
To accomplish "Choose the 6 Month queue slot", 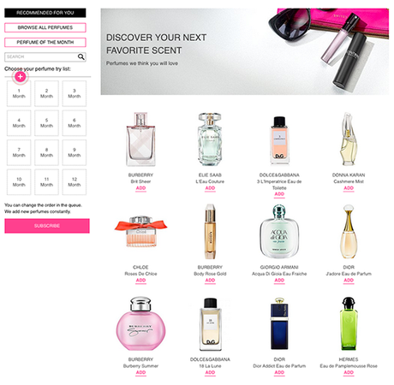I will click(75, 123).
